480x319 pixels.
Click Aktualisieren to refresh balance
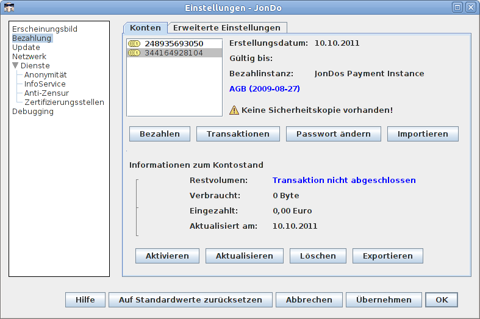245,256
